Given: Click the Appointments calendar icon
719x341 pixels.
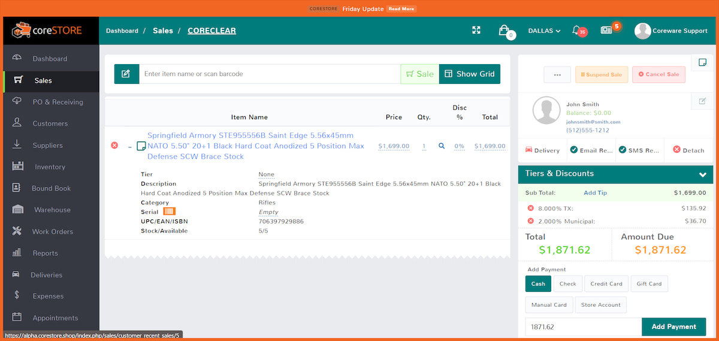Looking at the screenshot, I should click(x=17, y=317).
